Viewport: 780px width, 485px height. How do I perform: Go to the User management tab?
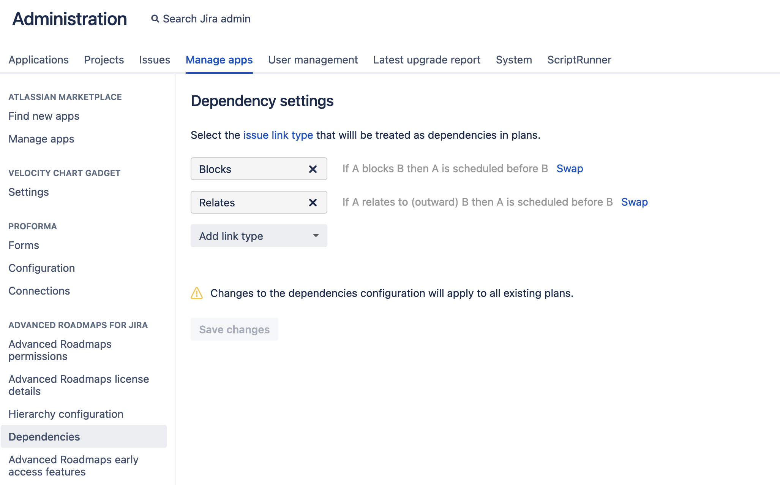click(313, 60)
